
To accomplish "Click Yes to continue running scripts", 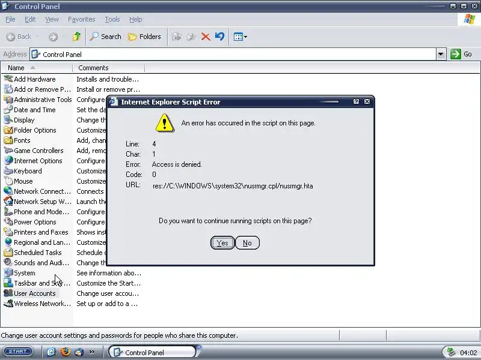I will pyautogui.click(x=222, y=243).
